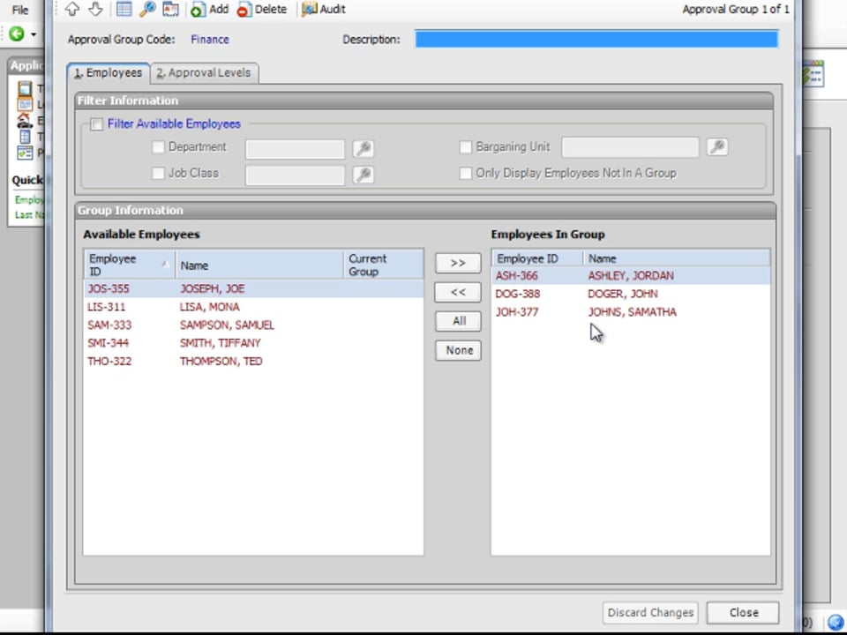This screenshot has height=635, width=847.
Task: Open dropdown arrow beside green back button
Action: tap(34, 35)
